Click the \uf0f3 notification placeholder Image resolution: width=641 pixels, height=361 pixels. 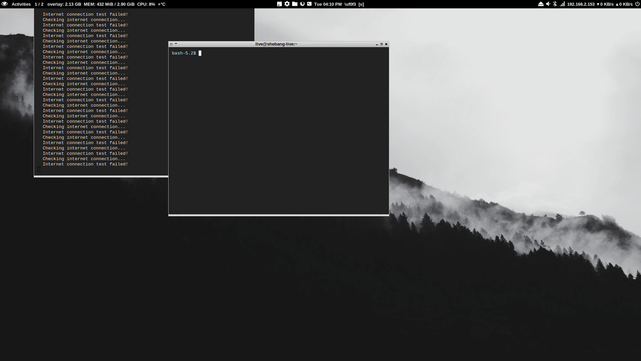pos(350,4)
